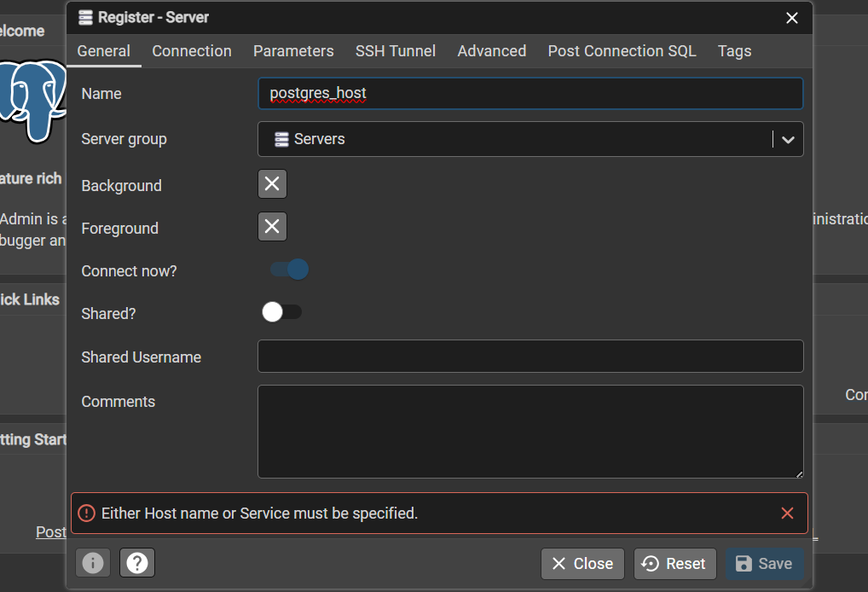Go to the Advanced tab
This screenshot has height=592, width=868.
[491, 51]
